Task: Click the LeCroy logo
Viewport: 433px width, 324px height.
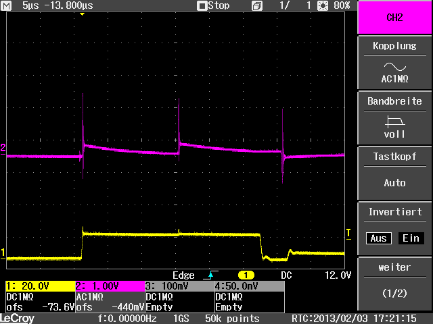Action: [17, 319]
